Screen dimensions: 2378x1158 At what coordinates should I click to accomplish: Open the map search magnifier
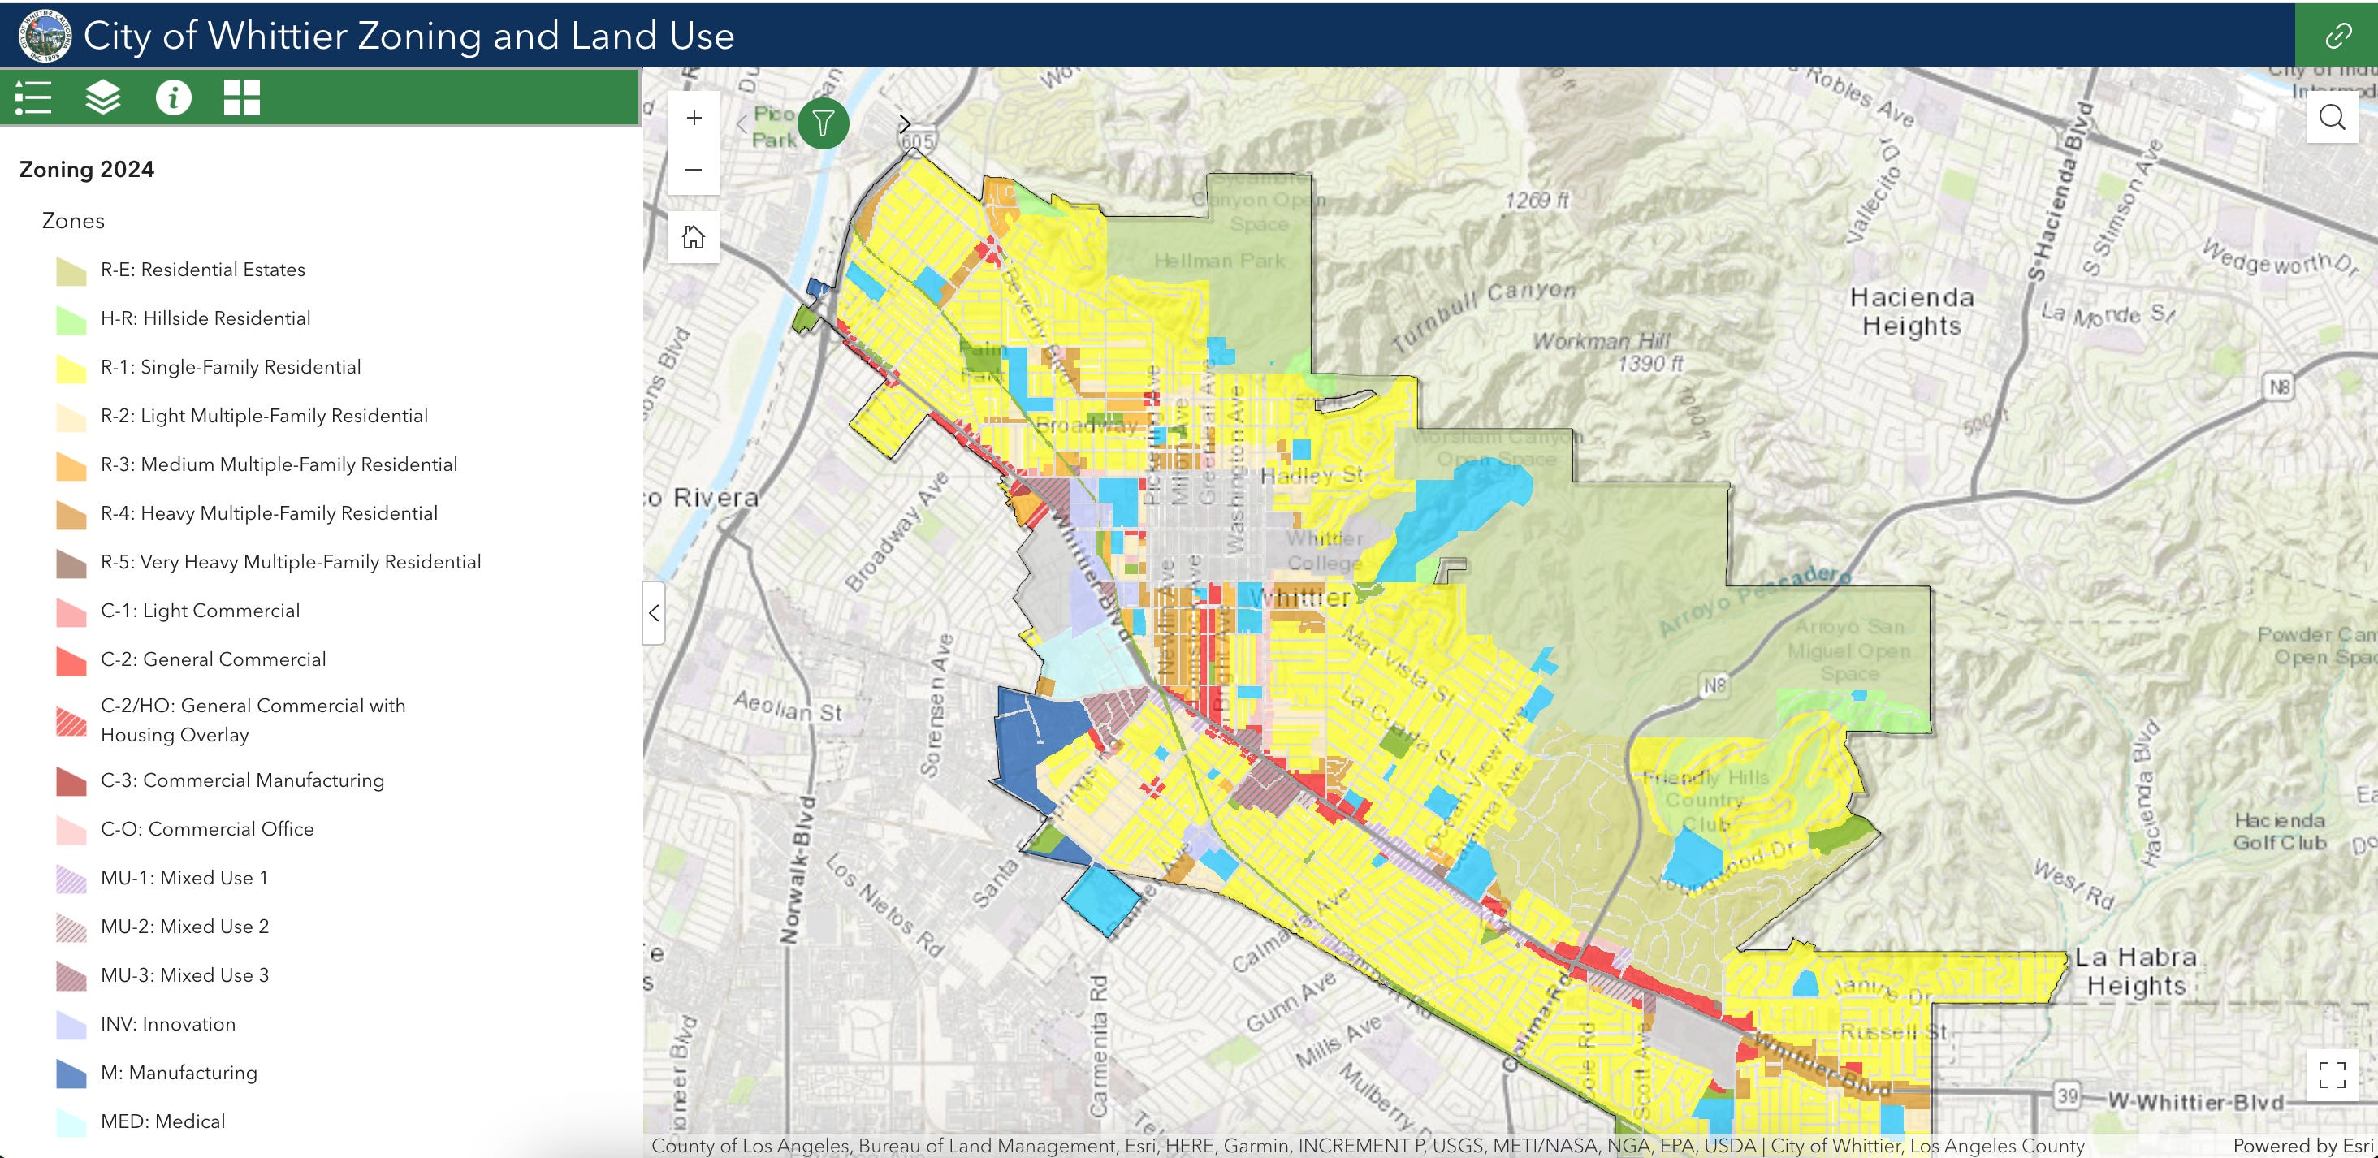point(2332,118)
